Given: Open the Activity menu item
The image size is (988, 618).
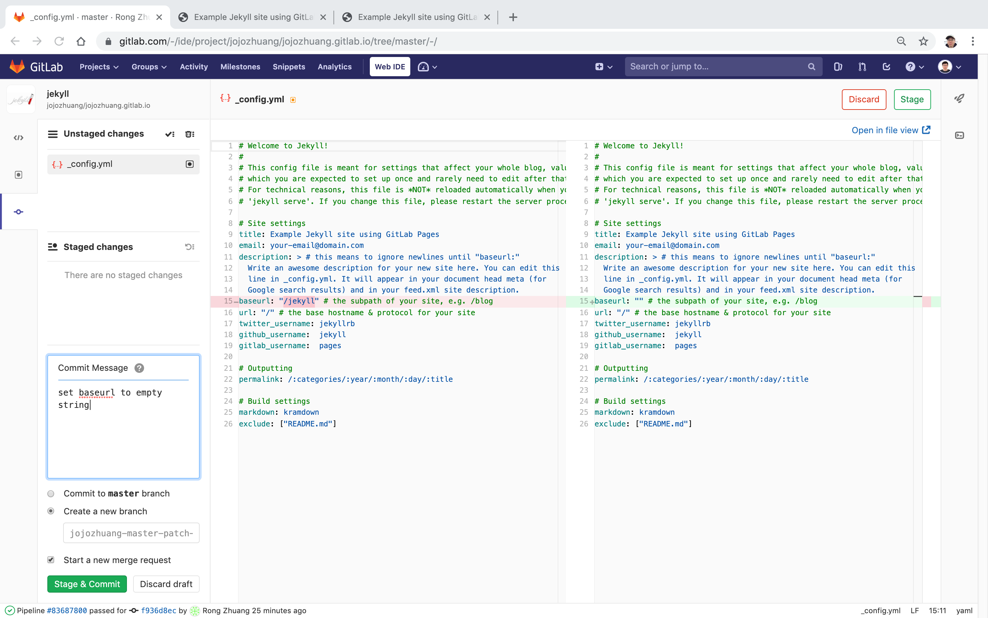Looking at the screenshot, I should (193, 67).
